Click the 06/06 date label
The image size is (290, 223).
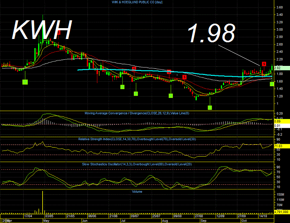(x=92, y=216)
